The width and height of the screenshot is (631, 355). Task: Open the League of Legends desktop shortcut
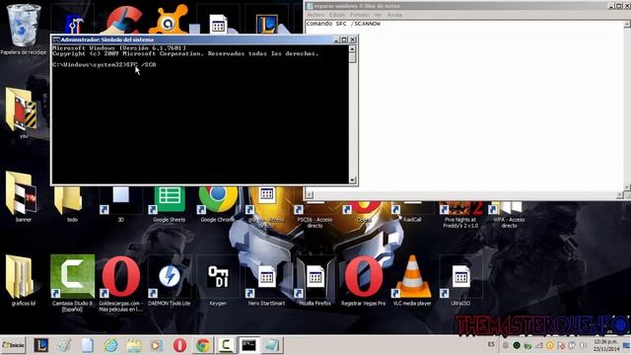point(267,24)
